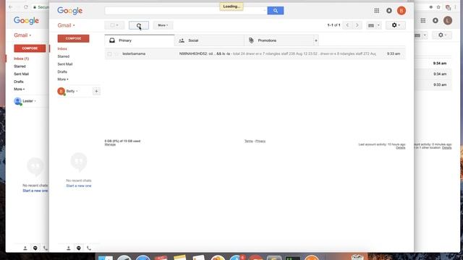
Task: Open the Google apps grid in the front window
Action: tap(376, 11)
